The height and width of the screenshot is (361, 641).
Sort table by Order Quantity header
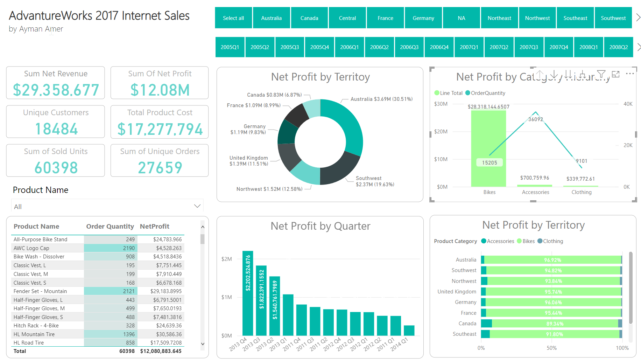(110, 227)
